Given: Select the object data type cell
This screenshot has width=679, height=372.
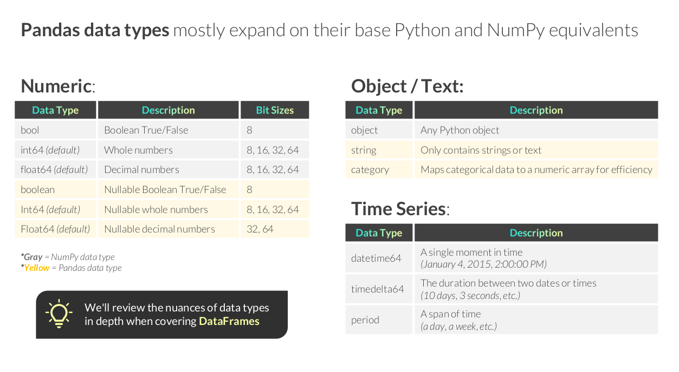Looking at the screenshot, I should (365, 130).
